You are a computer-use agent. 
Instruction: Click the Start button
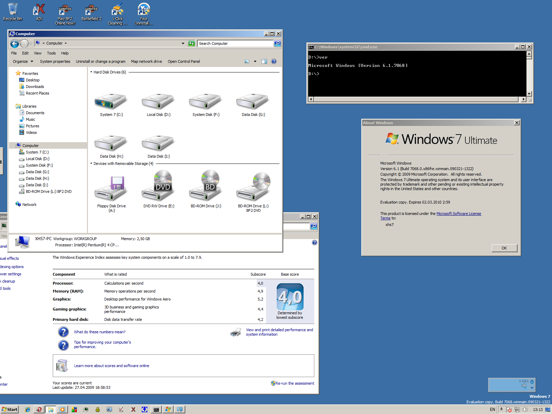pos(10,410)
